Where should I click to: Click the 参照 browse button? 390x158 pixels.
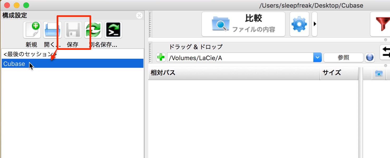tap(343, 58)
